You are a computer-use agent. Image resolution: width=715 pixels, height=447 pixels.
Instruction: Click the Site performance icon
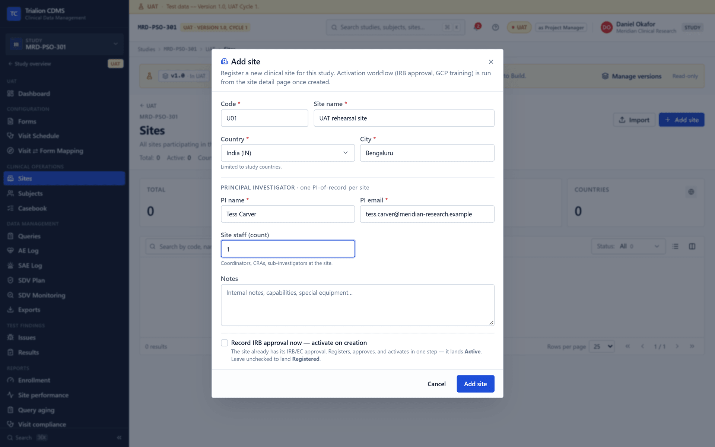pos(10,395)
